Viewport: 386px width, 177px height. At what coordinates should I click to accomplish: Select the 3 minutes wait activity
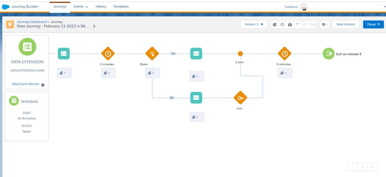108,54
